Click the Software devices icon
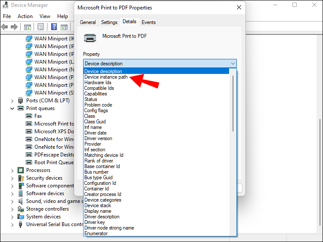323x242 pixels. pos(21,193)
